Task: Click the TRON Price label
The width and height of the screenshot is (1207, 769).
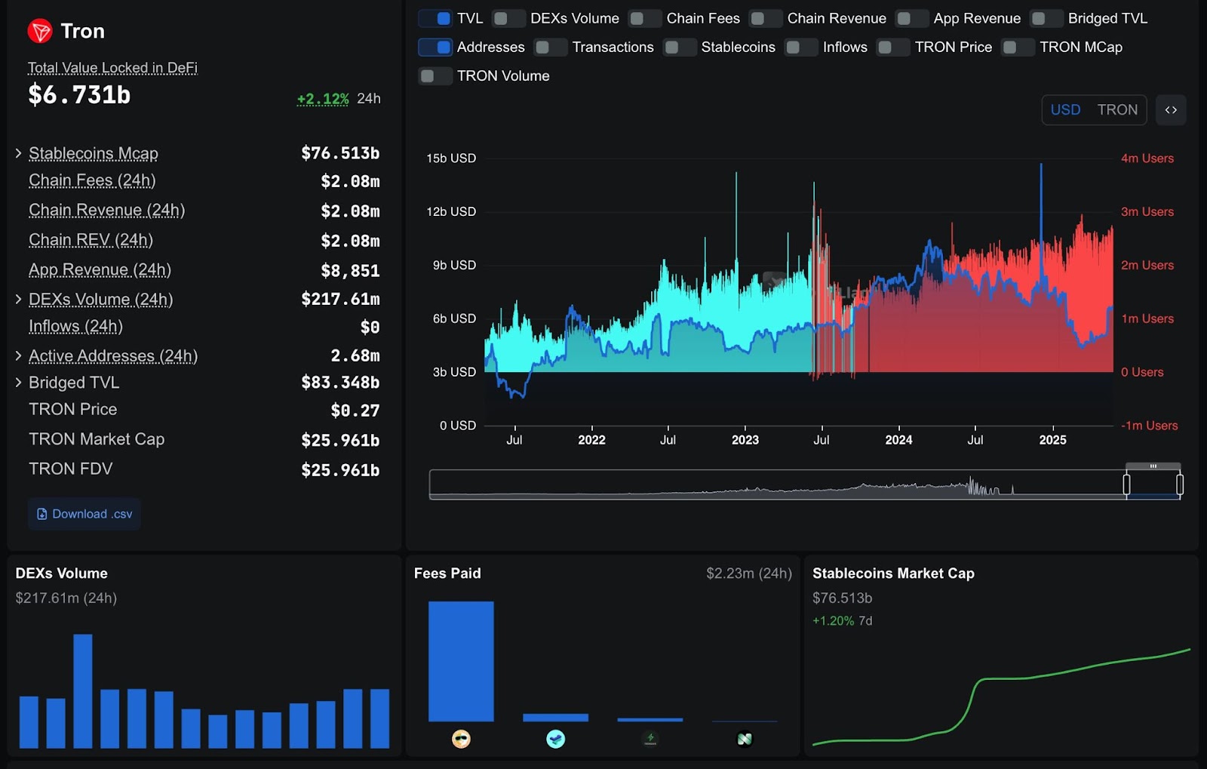Action: pyautogui.click(x=73, y=410)
